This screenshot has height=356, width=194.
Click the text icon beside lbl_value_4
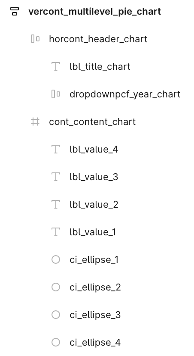click(x=56, y=150)
